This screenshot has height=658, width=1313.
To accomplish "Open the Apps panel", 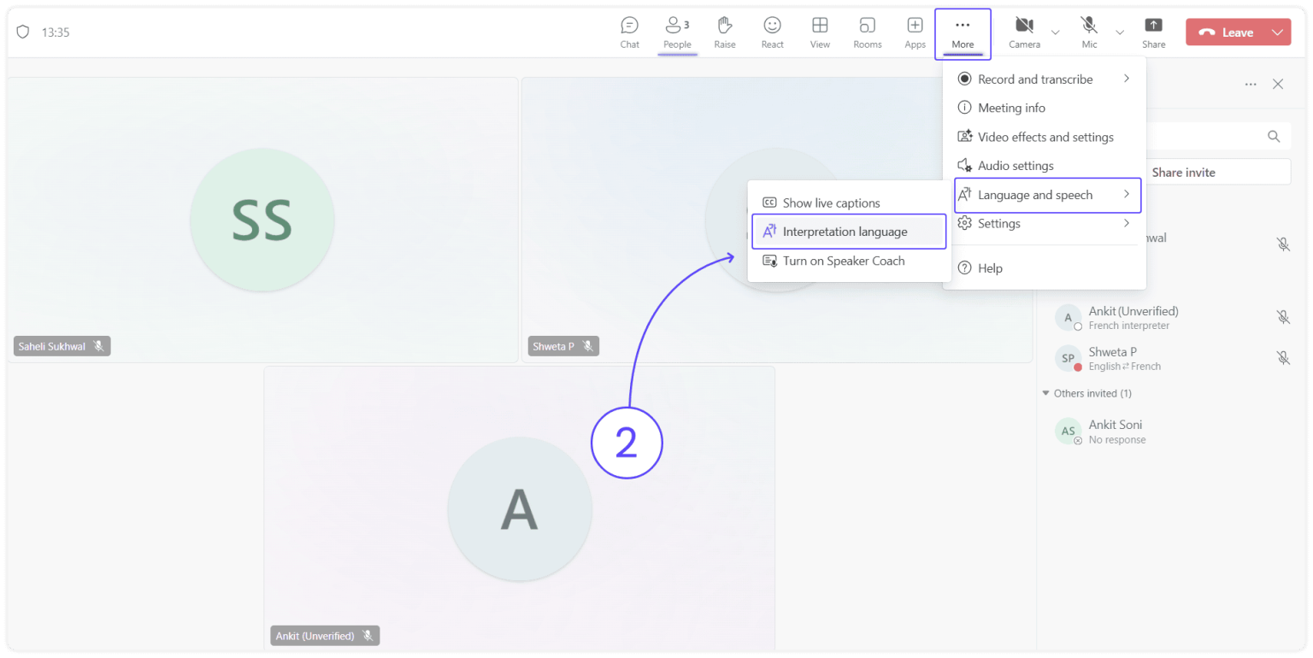I will tap(914, 32).
